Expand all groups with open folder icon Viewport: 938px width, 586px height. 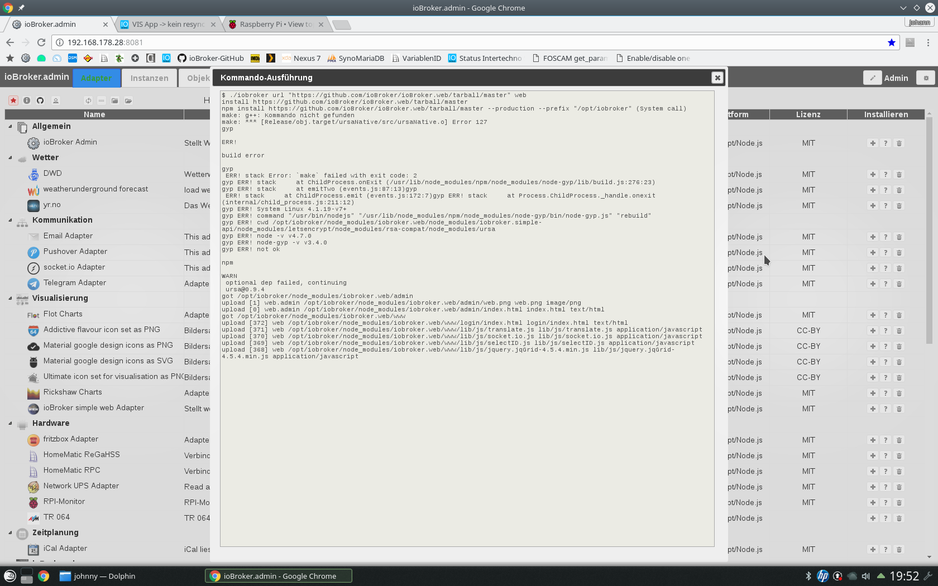click(x=128, y=100)
